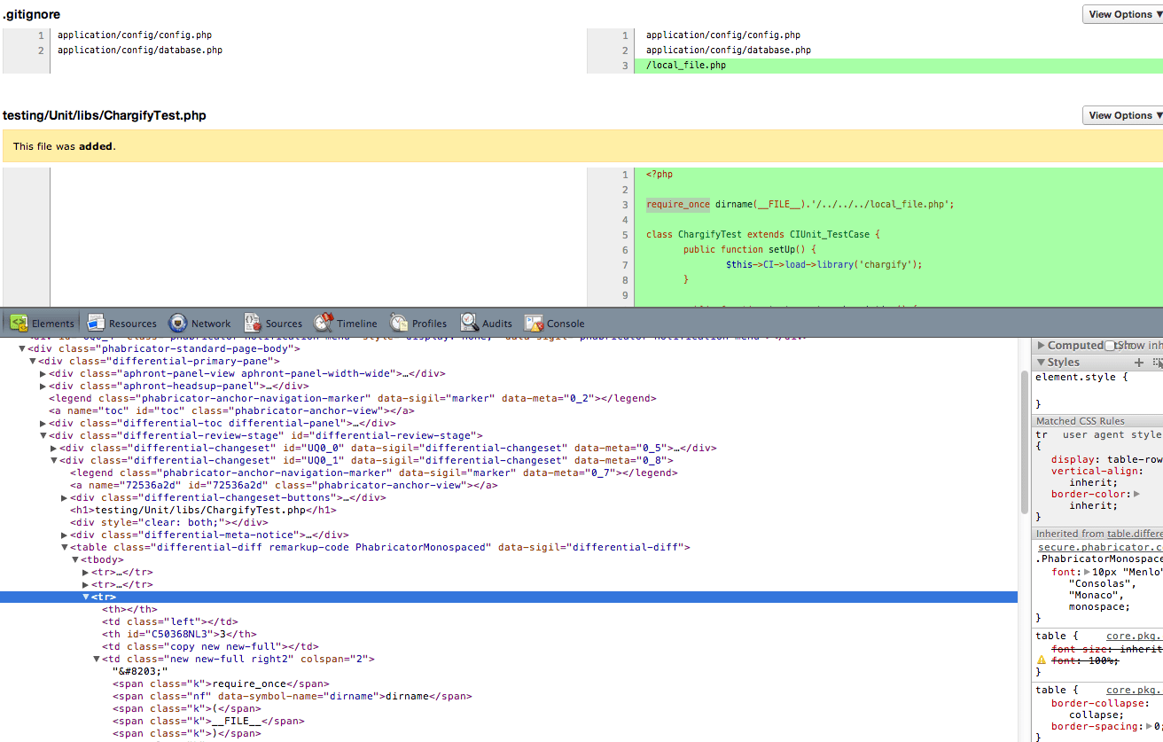This screenshot has height=742, width=1163.
Task: Collapse the Styles section
Action: [1042, 362]
